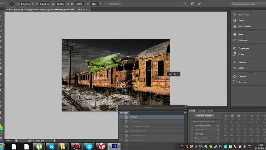Enable the Динамика формы checkbox
266x150 pixels.
point(192,126)
